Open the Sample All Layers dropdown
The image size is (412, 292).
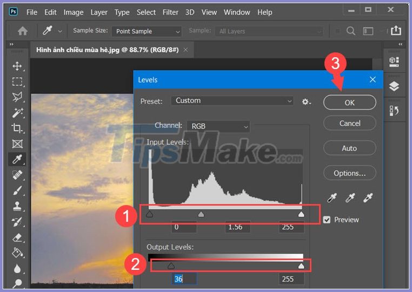(x=269, y=31)
